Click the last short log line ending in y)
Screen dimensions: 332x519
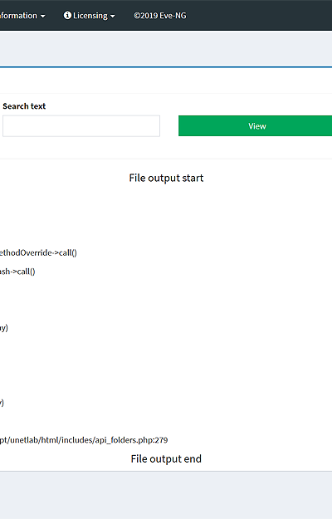point(2,403)
